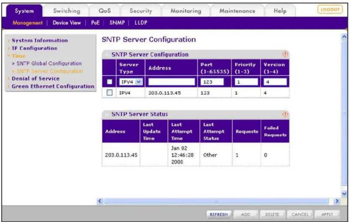Open SNTP Server Configuration sidebar link
Viewport: 350px width, 222px height.
point(49,71)
